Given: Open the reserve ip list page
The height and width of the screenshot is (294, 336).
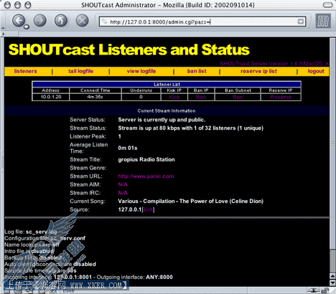Looking at the screenshot, I should coord(258,71).
